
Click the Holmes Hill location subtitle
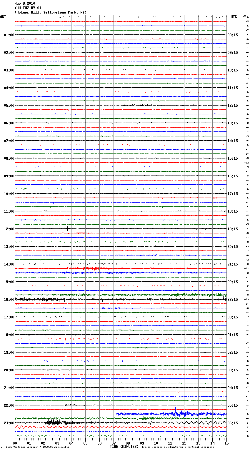click(50, 12)
